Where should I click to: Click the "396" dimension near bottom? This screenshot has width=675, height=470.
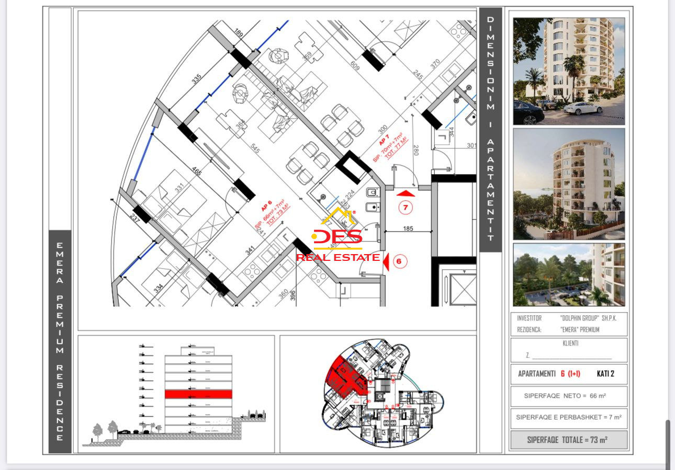[293, 296]
